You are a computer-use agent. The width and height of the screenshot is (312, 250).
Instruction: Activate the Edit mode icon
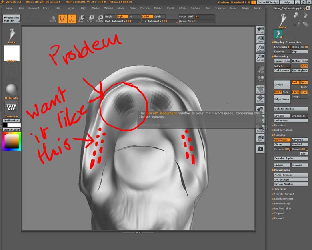pos(62,19)
